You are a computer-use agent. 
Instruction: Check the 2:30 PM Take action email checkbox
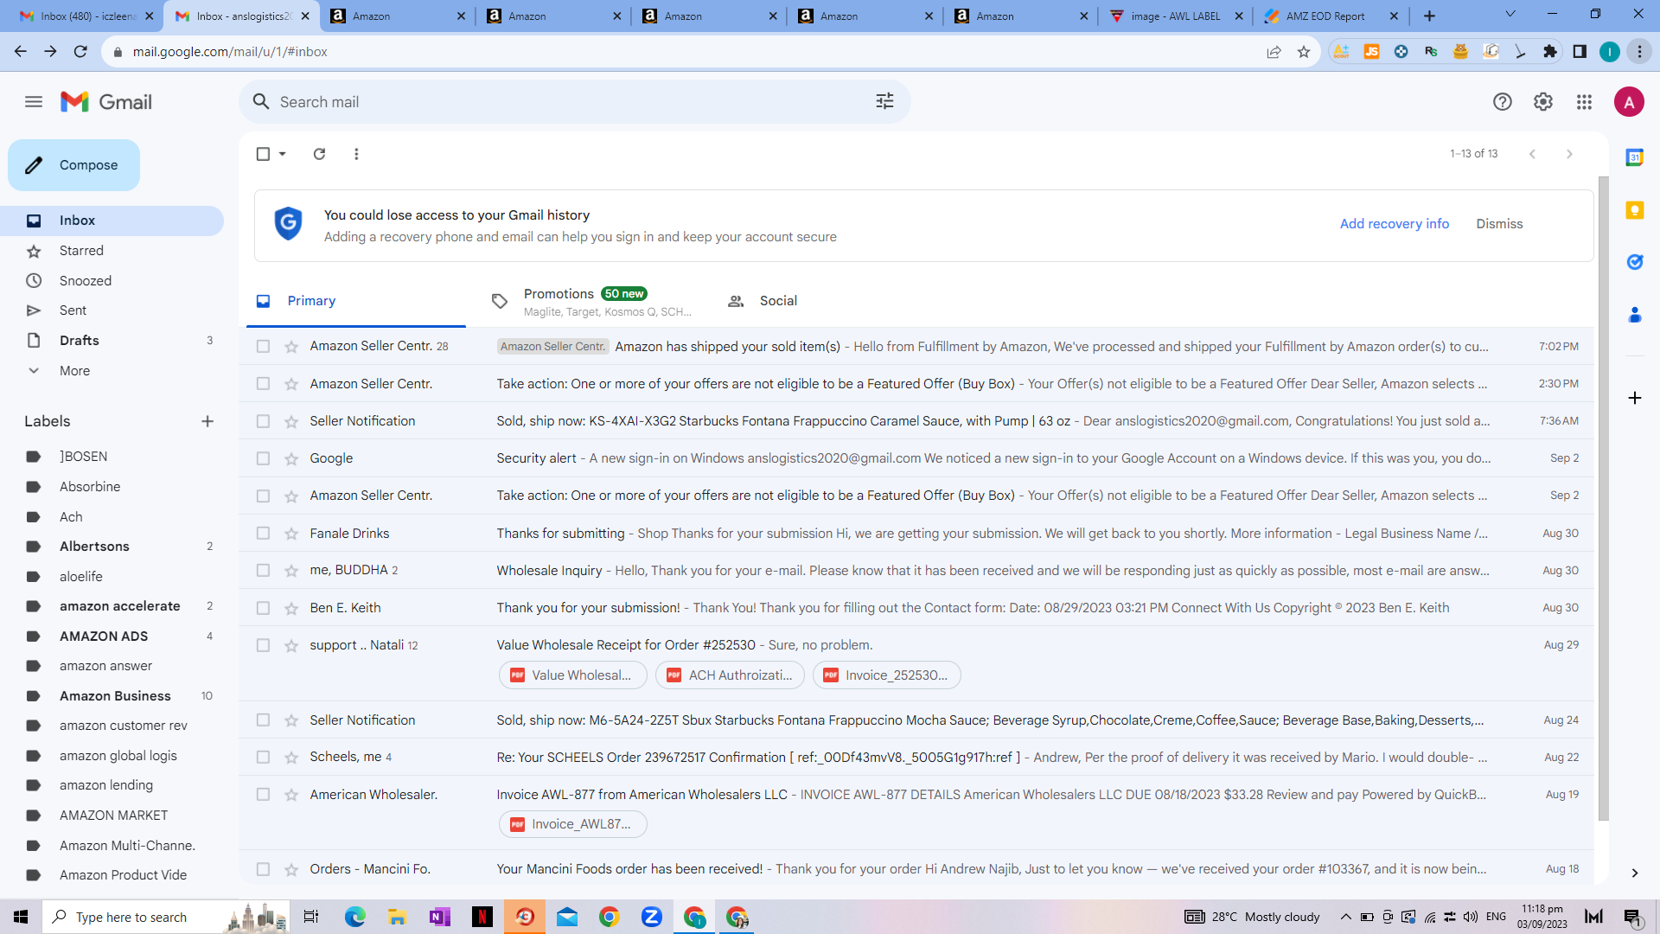pos(263,384)
